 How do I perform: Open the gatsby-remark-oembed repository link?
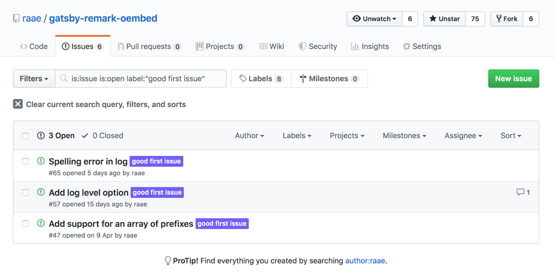tap(103, 18)
